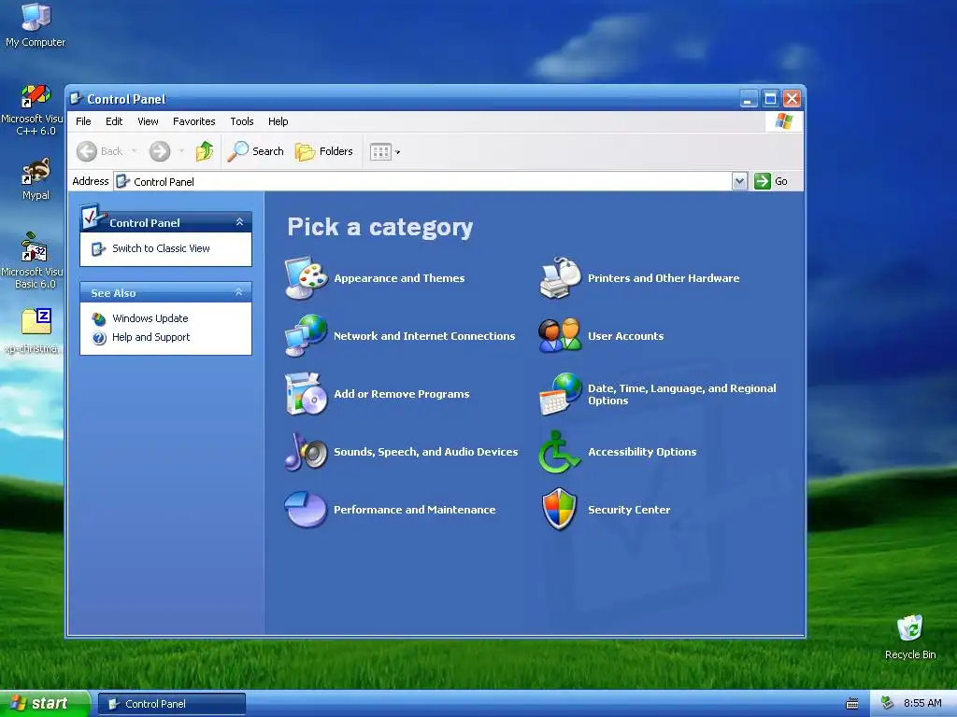Viewport: 957px width, 717px height.
Task: Open the Help and Support link
Action: point(150,337)
